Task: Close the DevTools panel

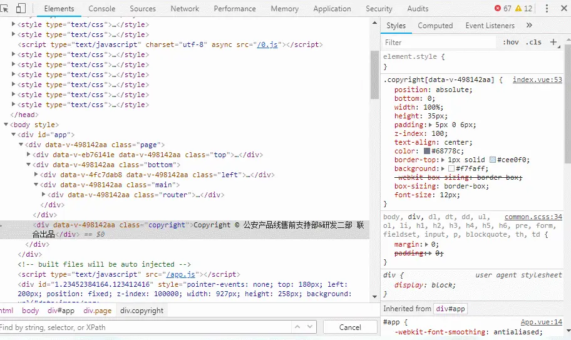Action: (563, 8)
